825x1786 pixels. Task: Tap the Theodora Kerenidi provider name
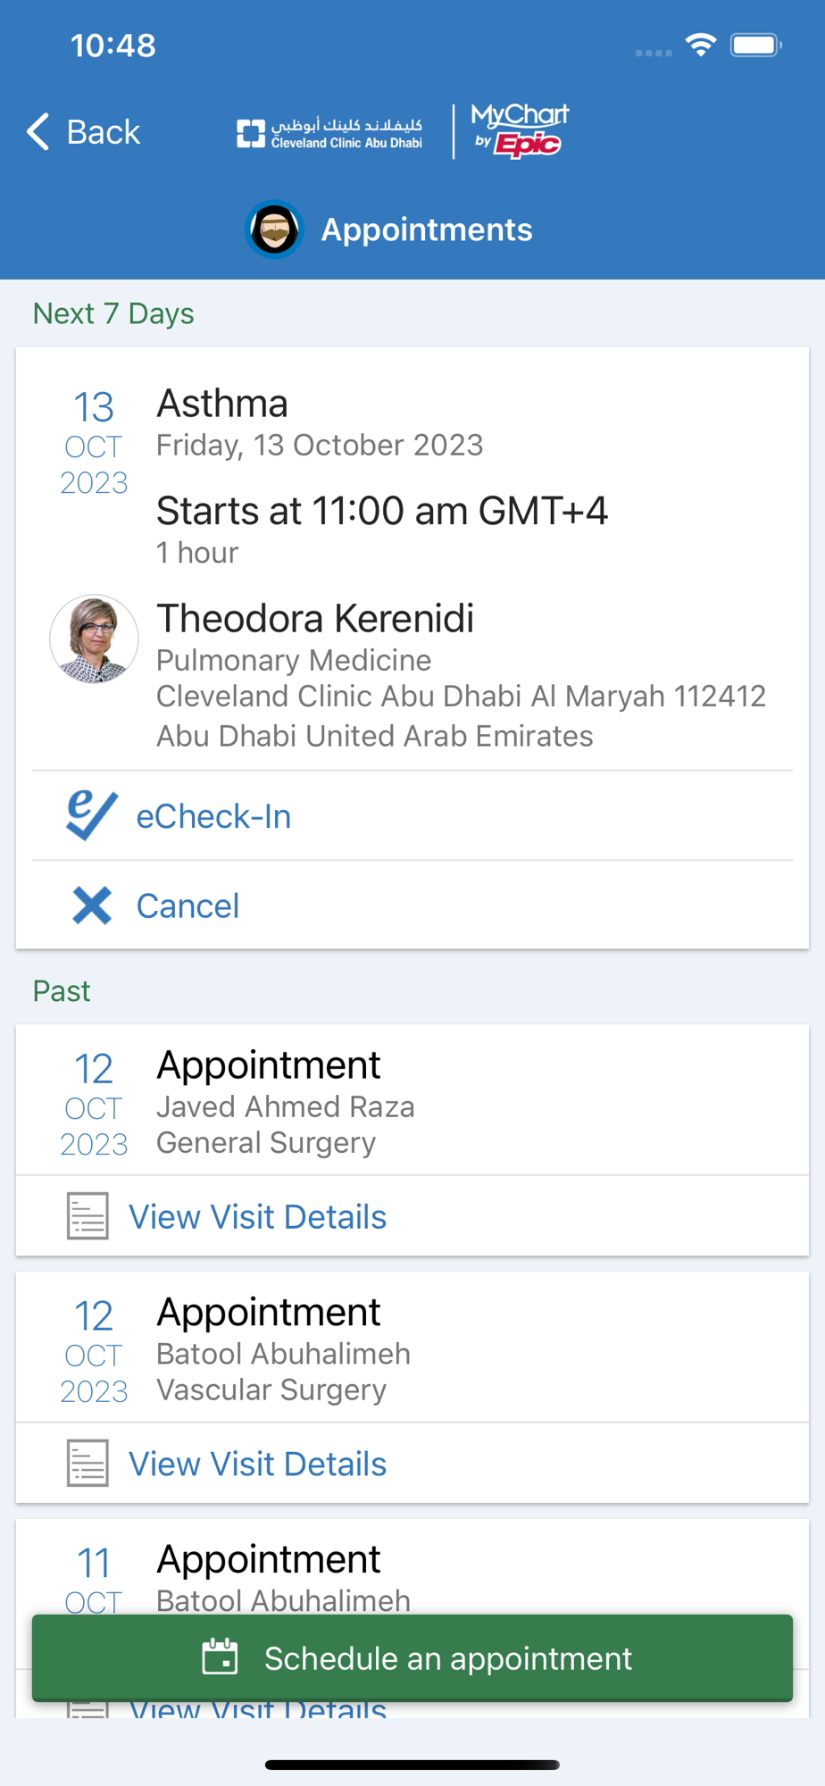pos(315,618)
